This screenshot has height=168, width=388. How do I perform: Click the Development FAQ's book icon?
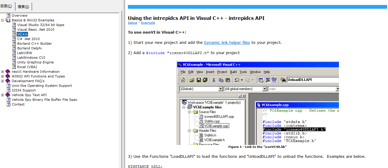coord(8,81)
